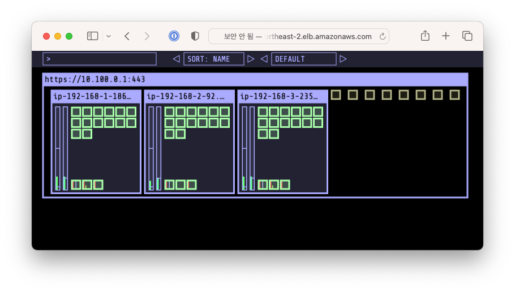Go forward with the Safari forward arrow
515x292 pixels.
point(147,36)
